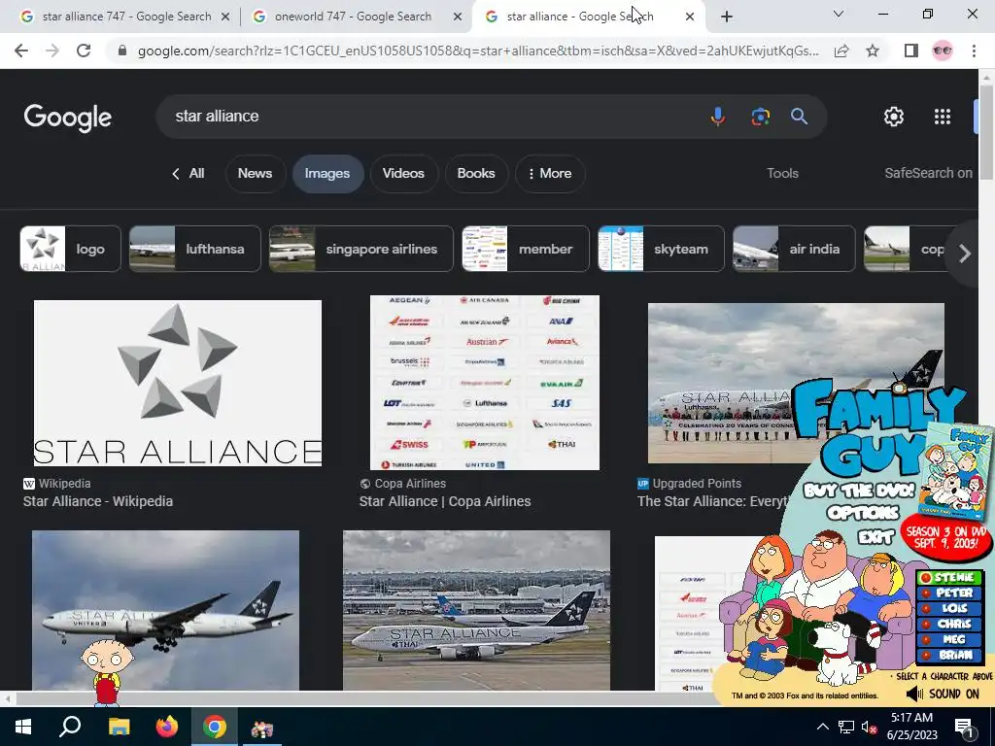Close the 'star alliance 747' tab
The width and height of the screenshot is (995, 746).
225,17
